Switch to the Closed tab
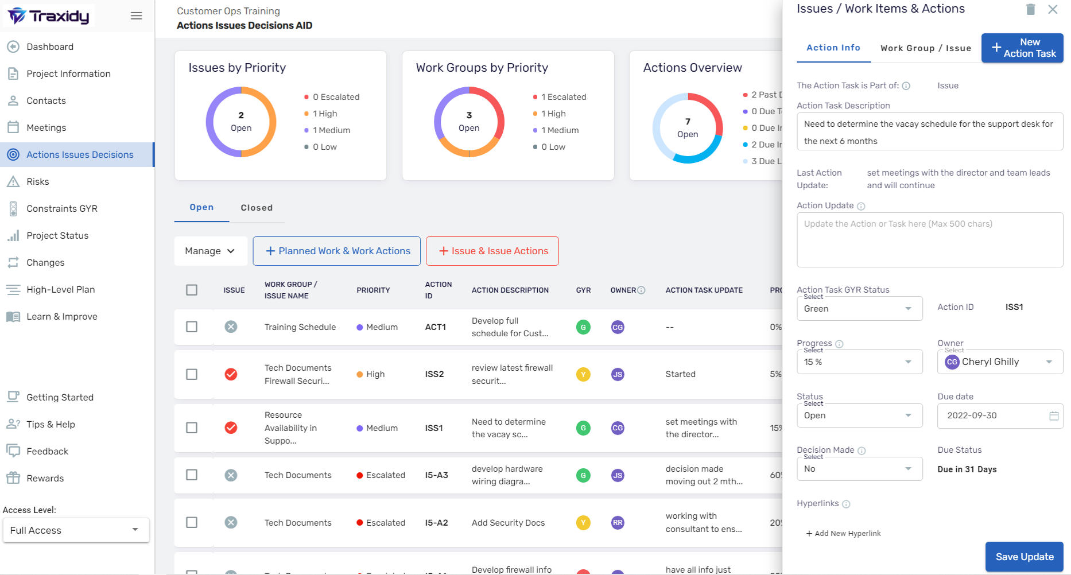 click(257, 208)
